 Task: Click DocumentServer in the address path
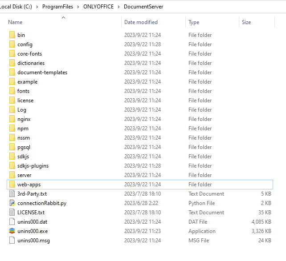pos(143,7)
